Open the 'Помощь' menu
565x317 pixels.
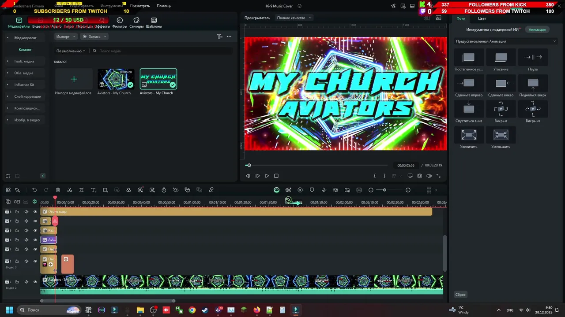[164, 6]
